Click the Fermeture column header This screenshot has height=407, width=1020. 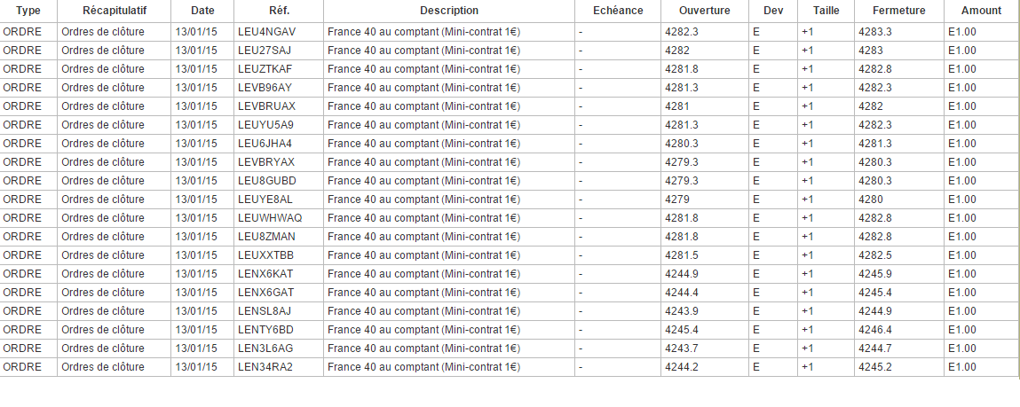pyautogui.click(x=898, y=11)
